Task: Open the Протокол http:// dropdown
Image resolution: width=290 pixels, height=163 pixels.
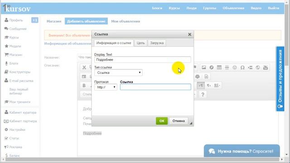Action: pos(106,87)
